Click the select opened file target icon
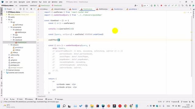The height and width of the screenshot is (109, 195). [x=20, y=9]
